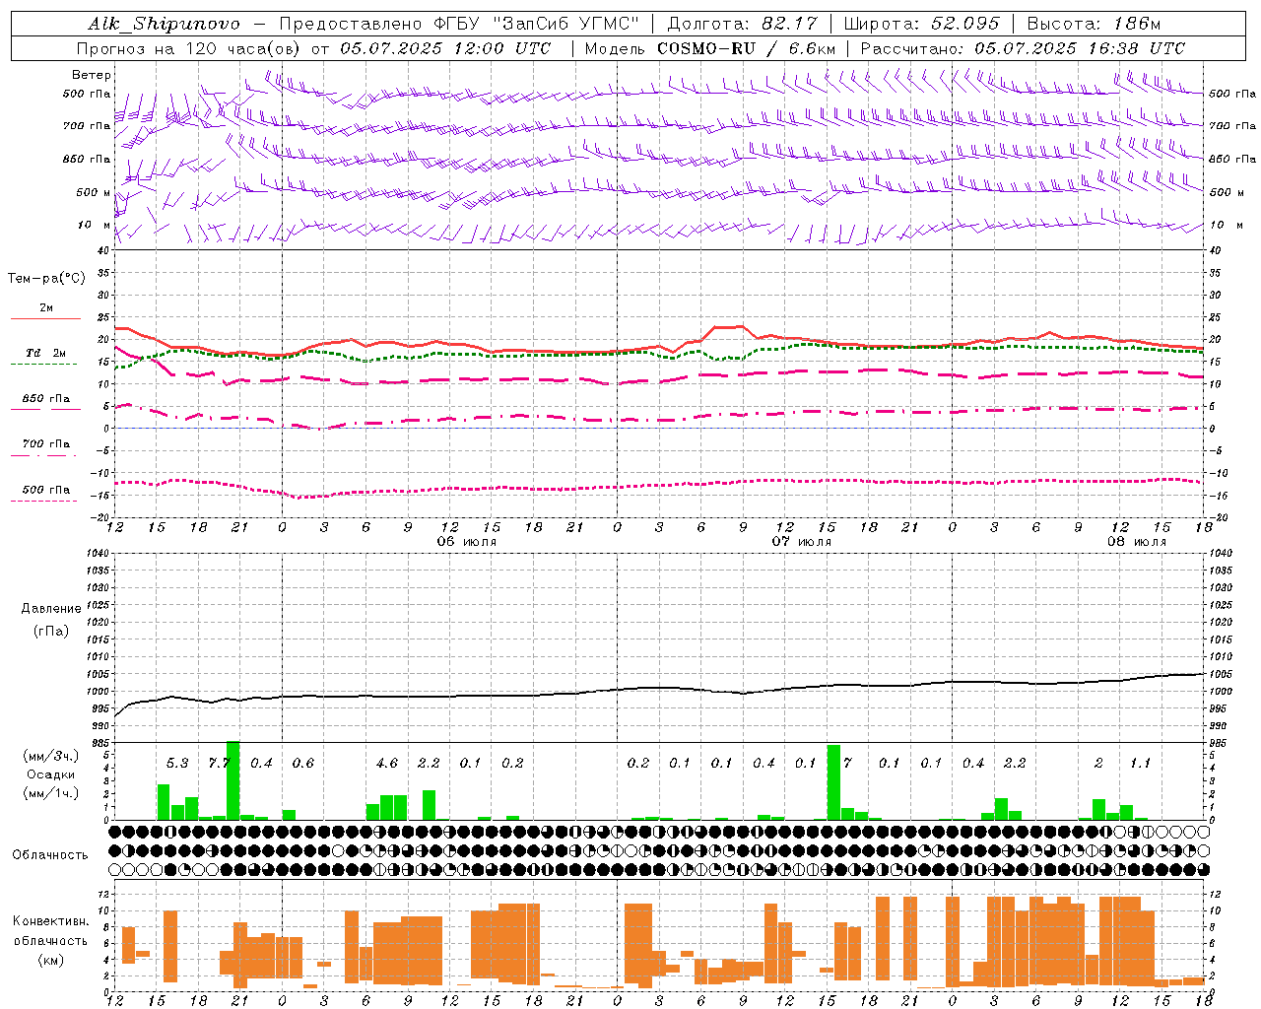Click the tallest green bar under 7.7
Screen dimensions: 1261x1009
233,780
